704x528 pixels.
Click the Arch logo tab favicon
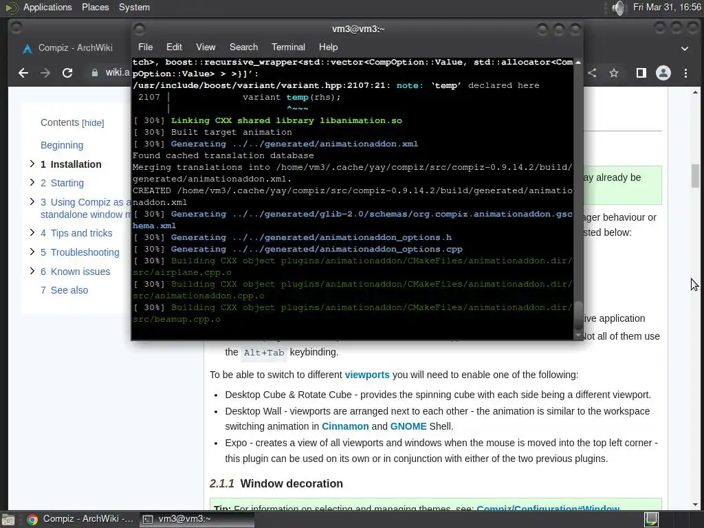click(27, 49)
